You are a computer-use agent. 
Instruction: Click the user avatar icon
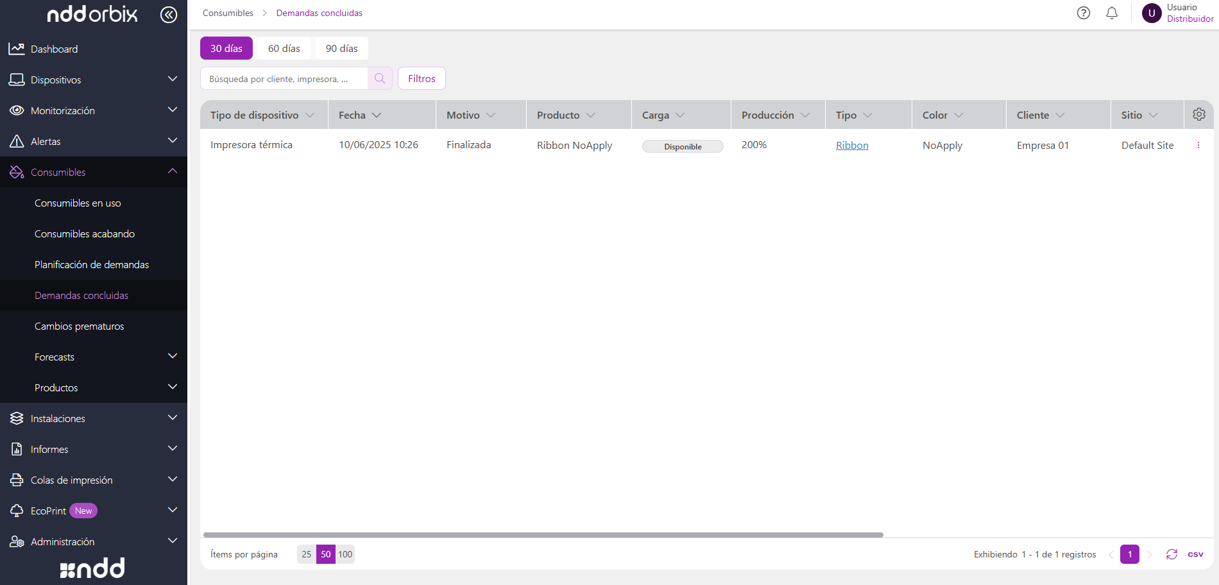point(1152,13)
